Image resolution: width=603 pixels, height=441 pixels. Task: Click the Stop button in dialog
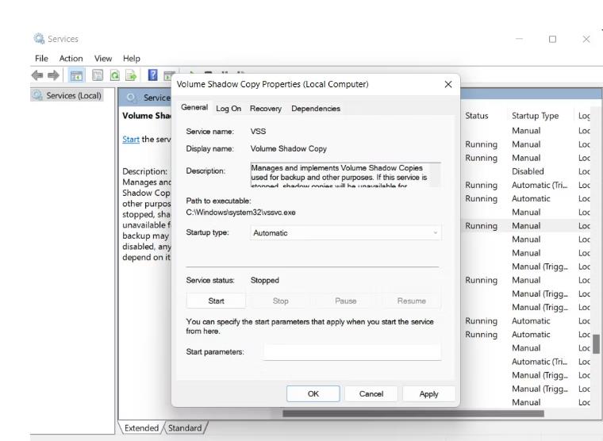pos(280,301)
